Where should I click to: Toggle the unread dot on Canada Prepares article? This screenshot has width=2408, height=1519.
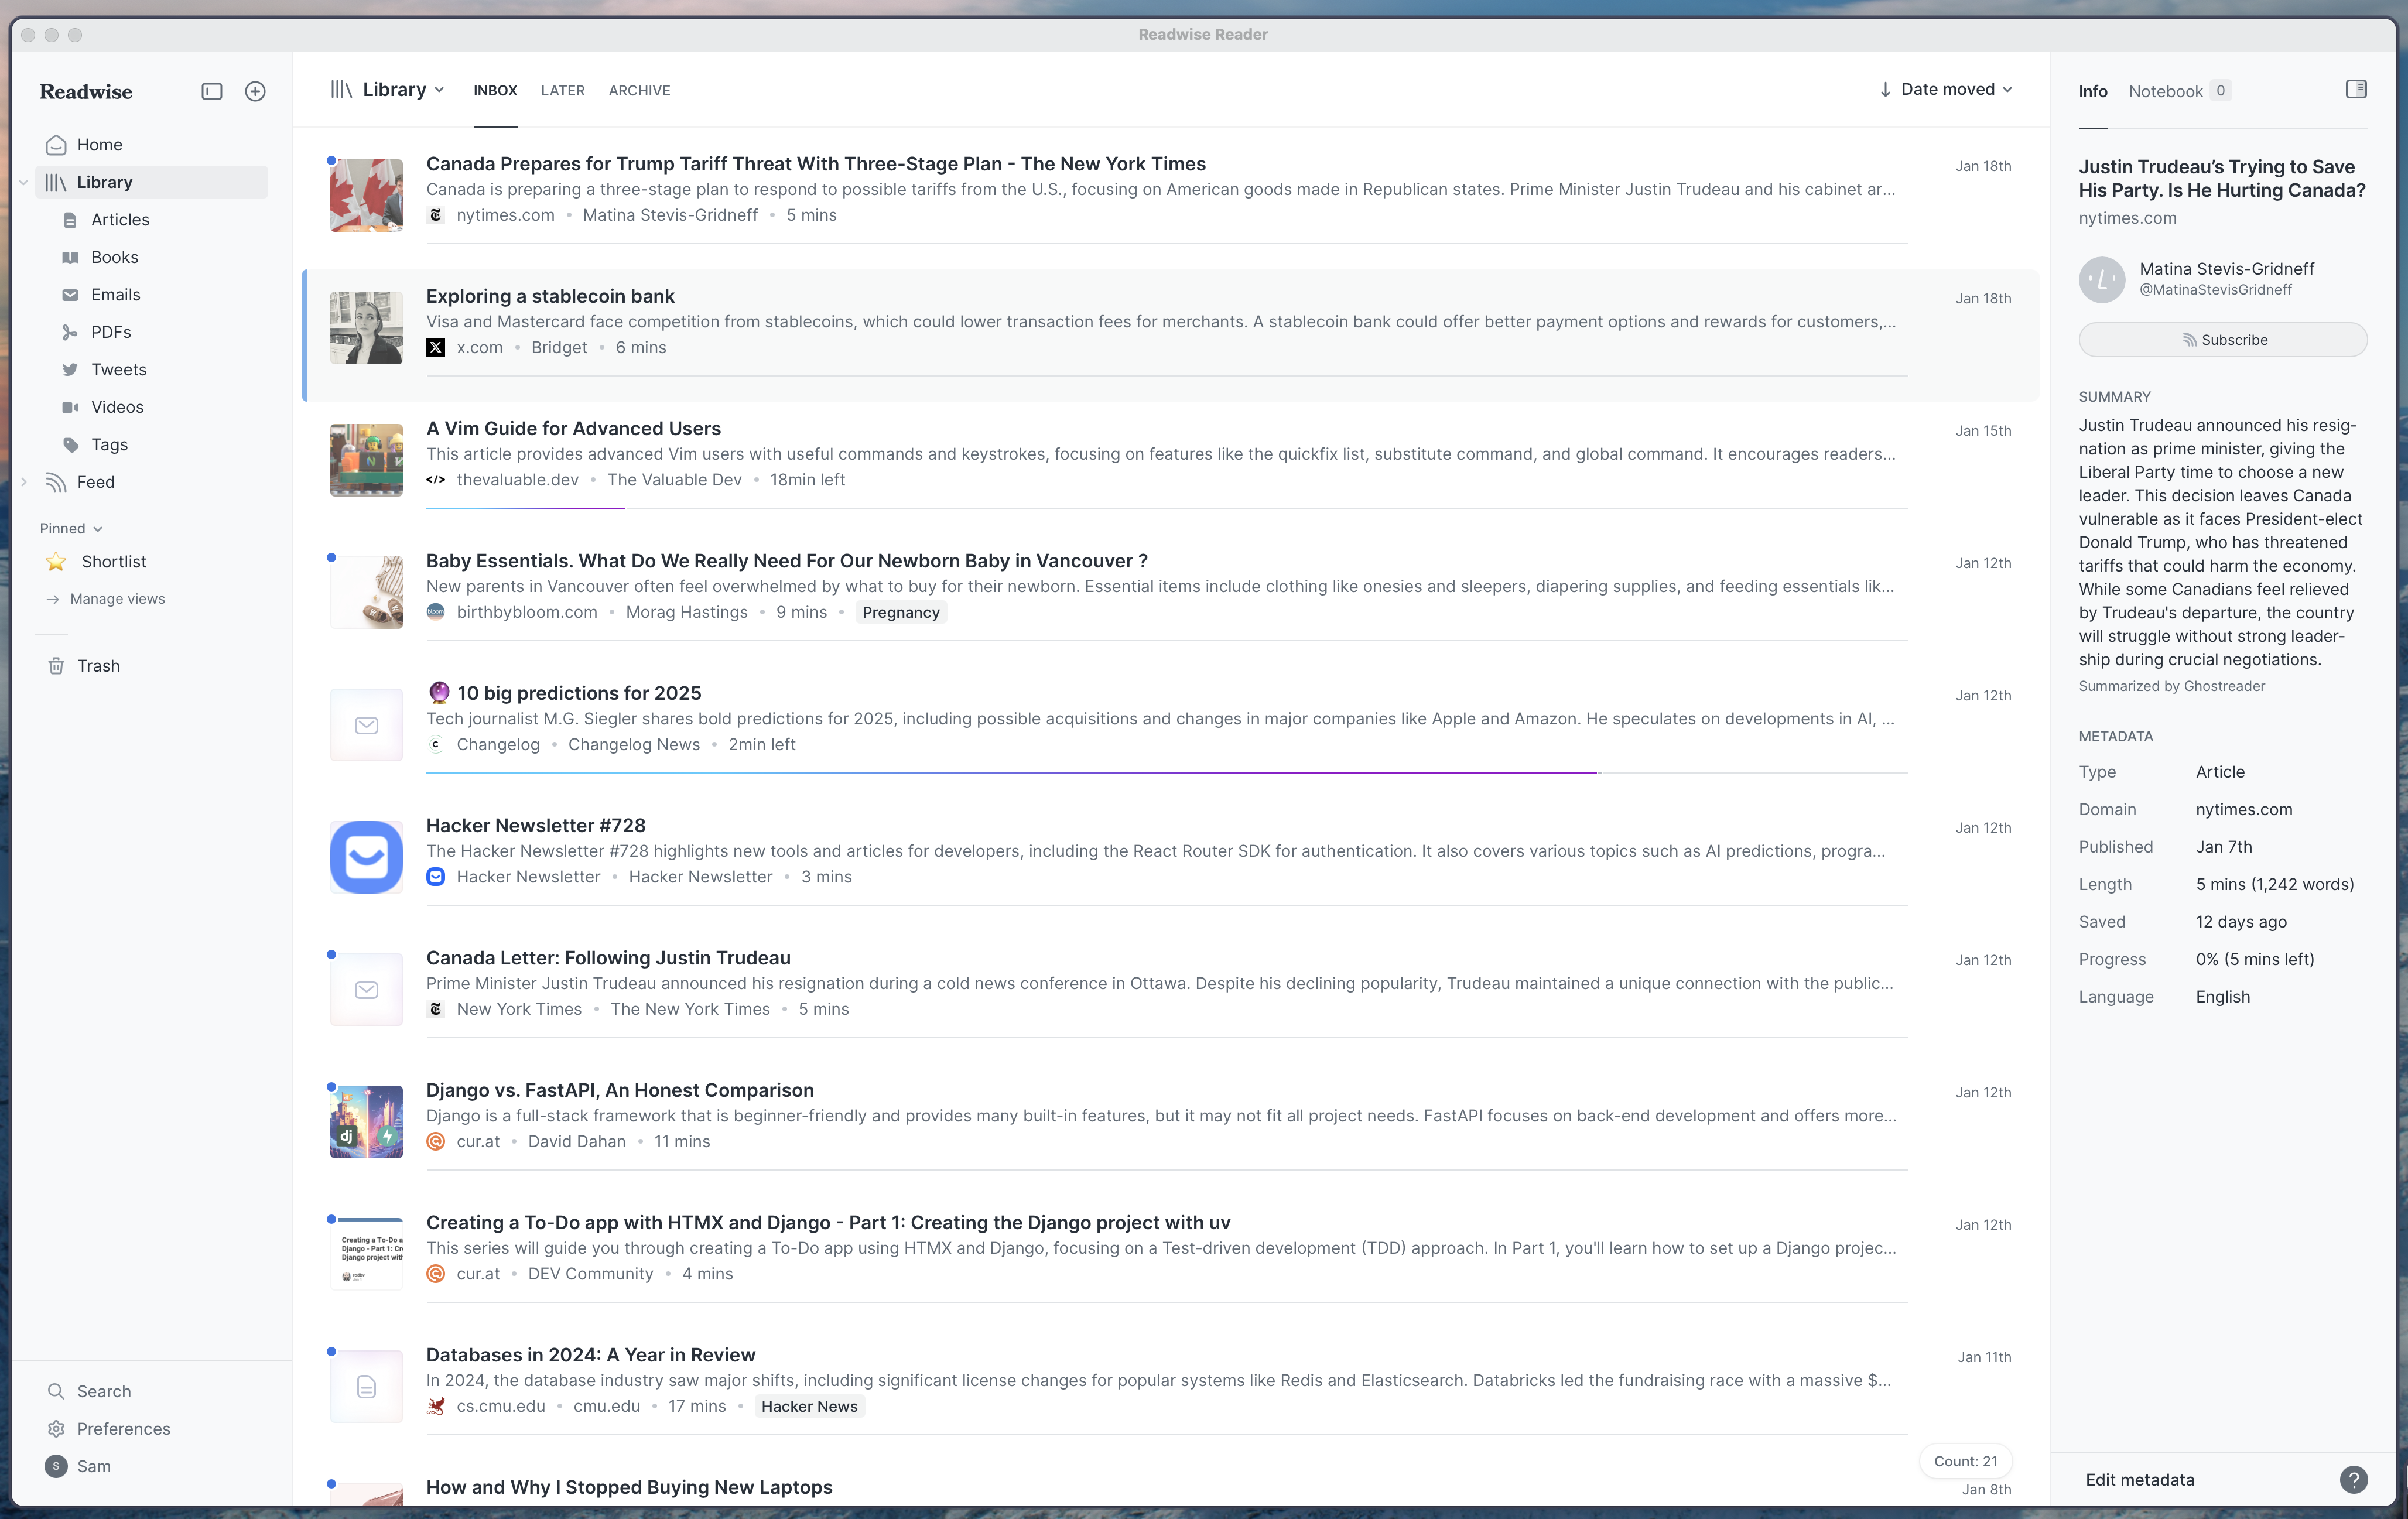coord(331,160)
